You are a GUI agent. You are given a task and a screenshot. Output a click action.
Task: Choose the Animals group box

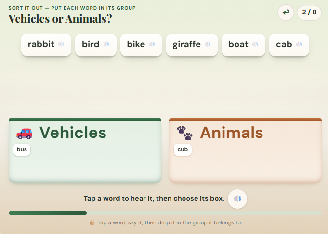point(245,150)
